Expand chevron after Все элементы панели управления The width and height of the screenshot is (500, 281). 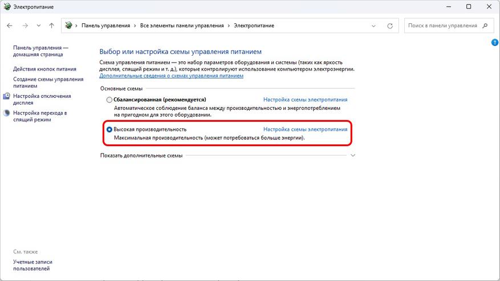coord(229,26)
